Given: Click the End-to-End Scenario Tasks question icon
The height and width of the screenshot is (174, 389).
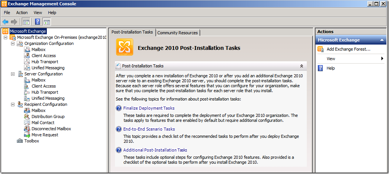Looking at the screenshot, I should coord(119,129).
